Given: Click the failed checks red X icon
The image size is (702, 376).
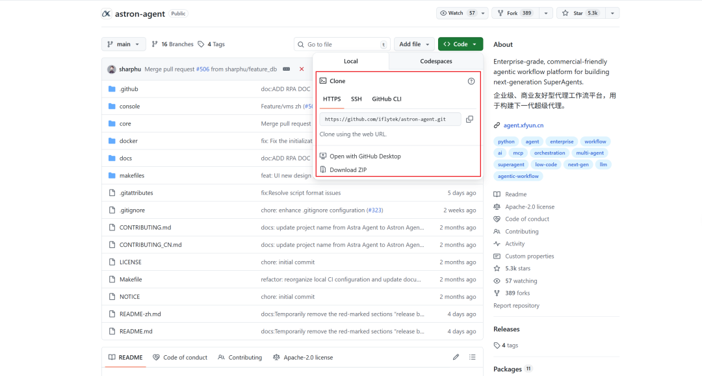Looking at the screenshot, I should pos(302,69).
